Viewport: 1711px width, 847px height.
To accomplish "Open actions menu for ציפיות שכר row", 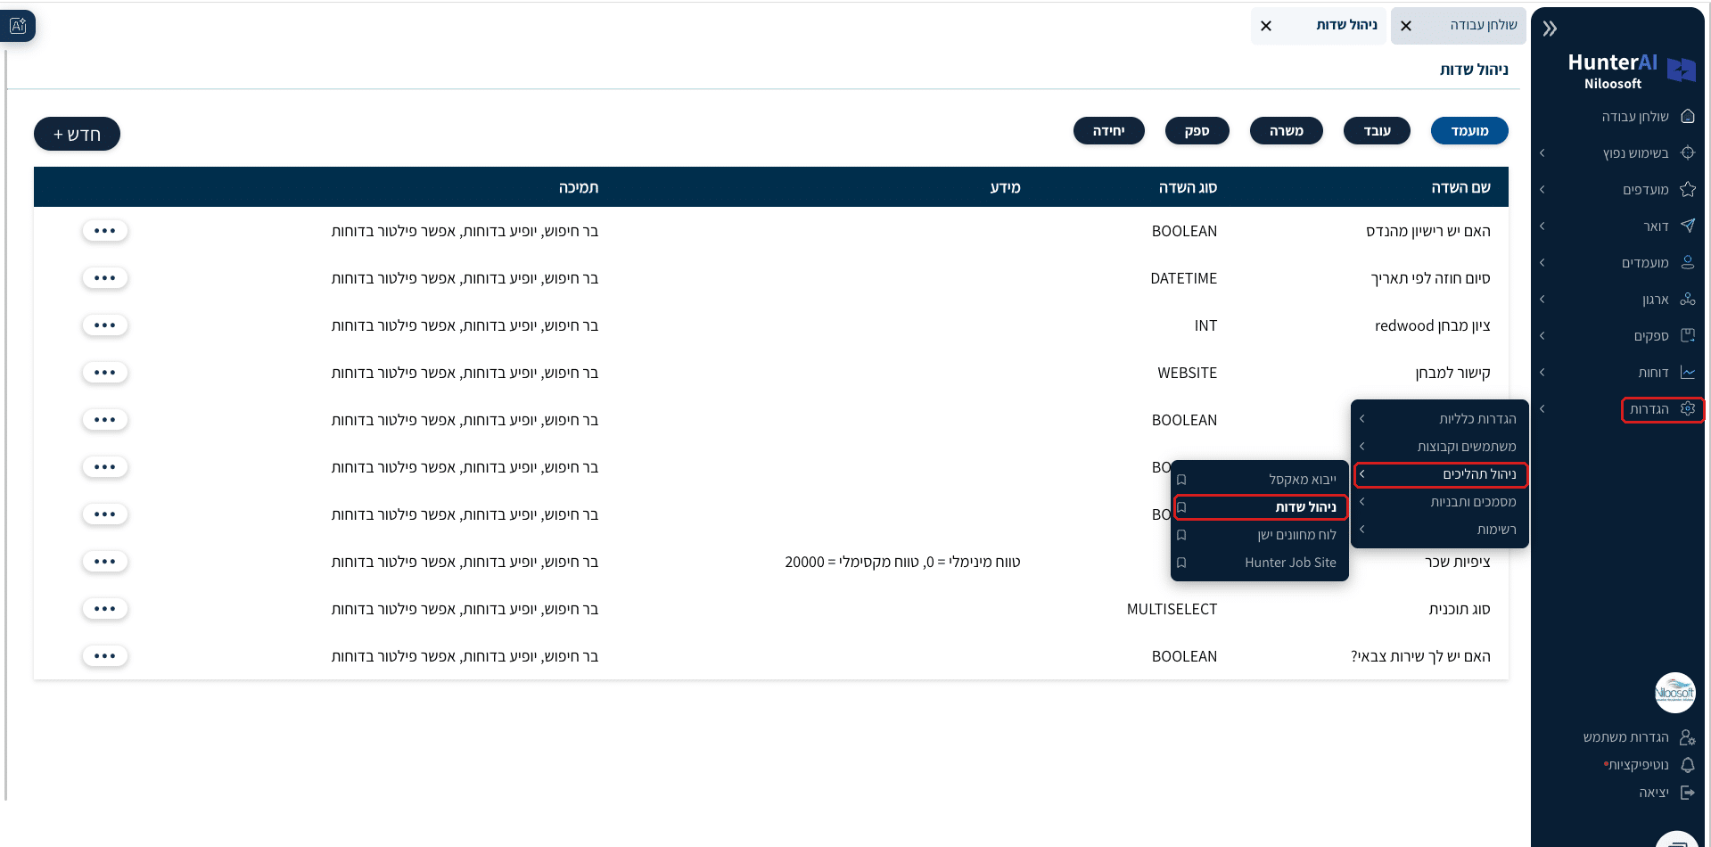I will tap(105, 562).
